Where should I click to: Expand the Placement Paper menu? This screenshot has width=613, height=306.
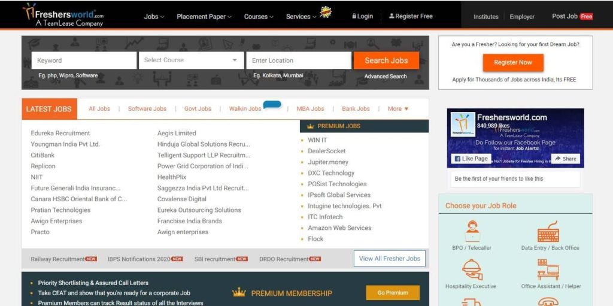[x=204, y=16]
